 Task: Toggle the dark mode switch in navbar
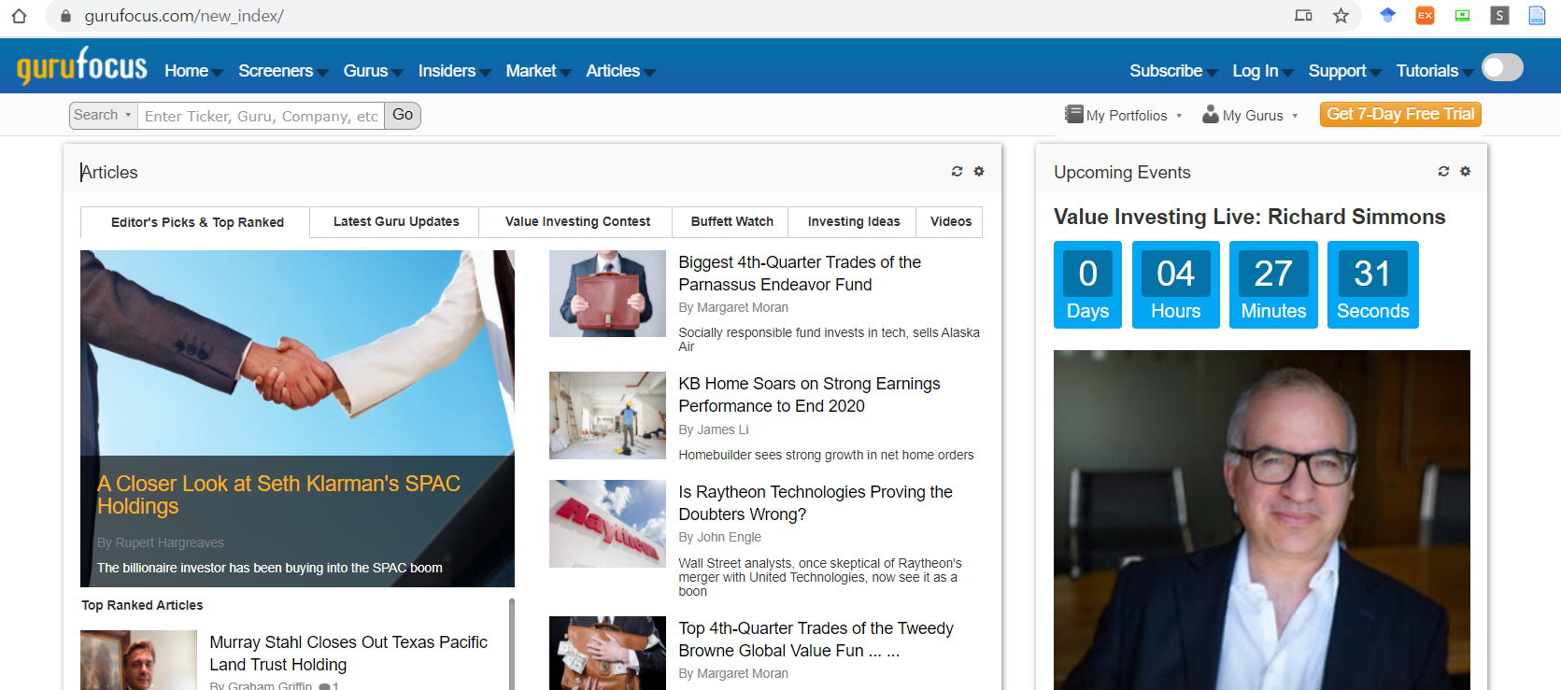1502,67
